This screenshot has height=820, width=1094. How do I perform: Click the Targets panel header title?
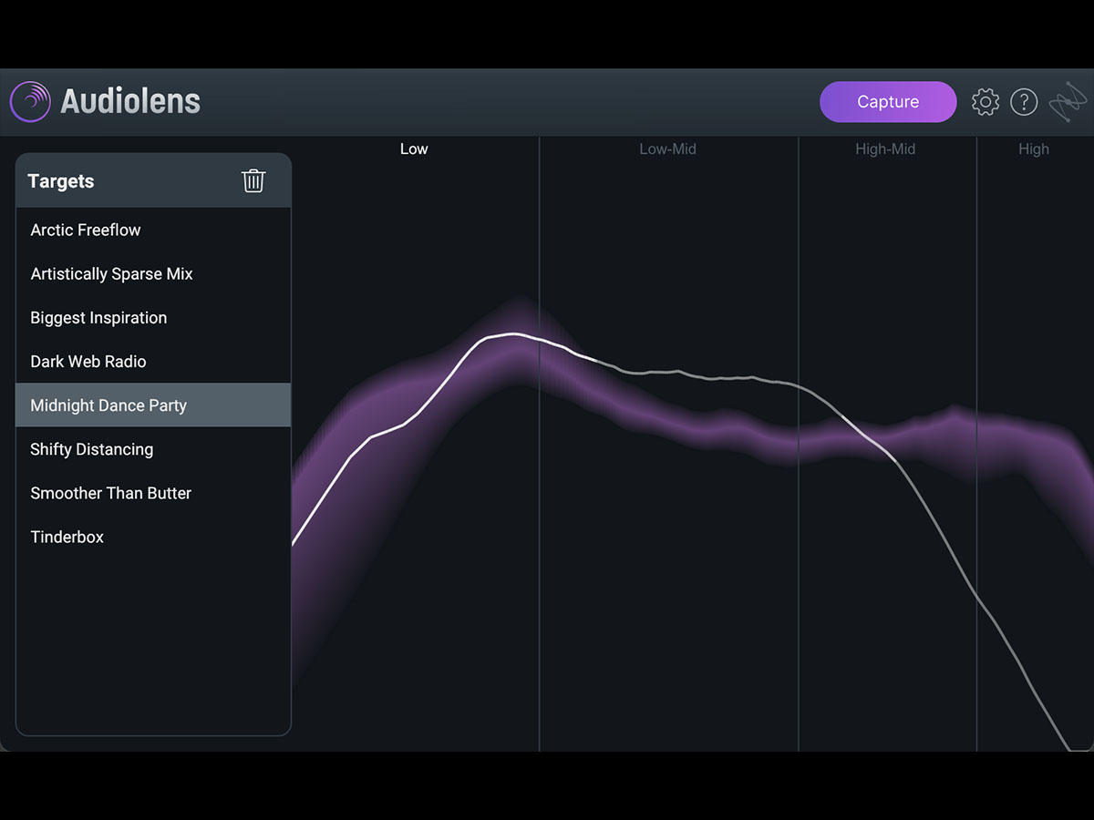point(61,181)
